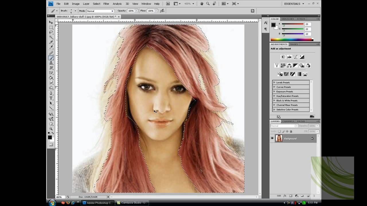
Task: Select the Pen tool
Action: [x=51, y=93]
